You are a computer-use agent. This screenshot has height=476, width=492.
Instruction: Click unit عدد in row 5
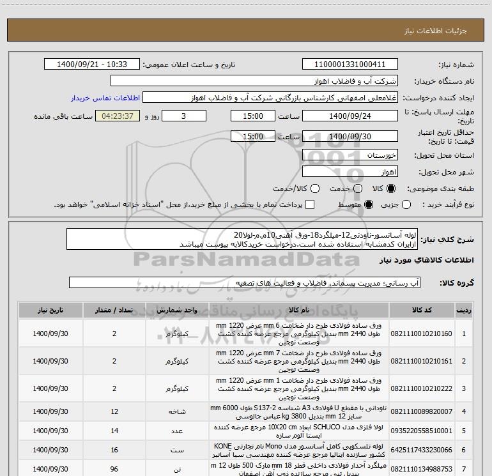point(177,431)
